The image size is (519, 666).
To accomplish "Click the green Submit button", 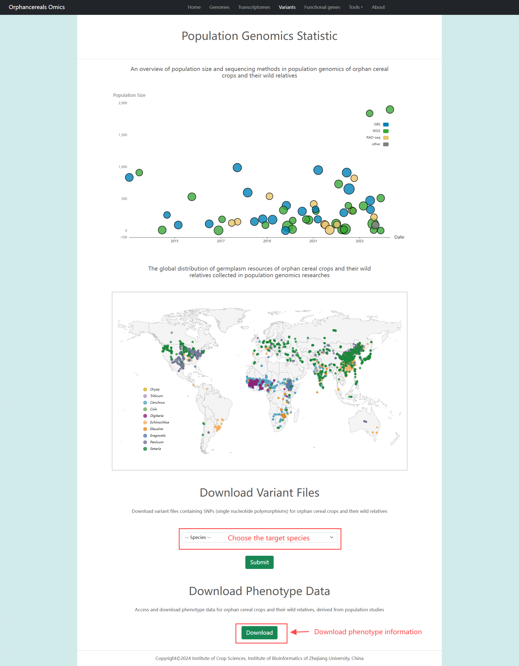I will 259,562.
